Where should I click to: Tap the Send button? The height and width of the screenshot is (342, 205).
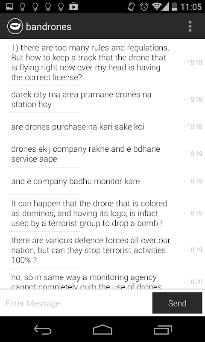tap(177, 303)
